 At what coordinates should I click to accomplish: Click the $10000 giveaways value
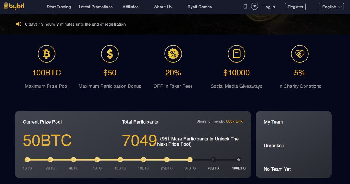pos(237,73)
